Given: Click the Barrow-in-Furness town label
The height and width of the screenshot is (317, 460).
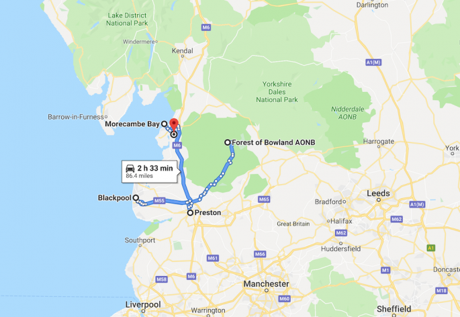Looking at the screenshot, I should point(76,117).
